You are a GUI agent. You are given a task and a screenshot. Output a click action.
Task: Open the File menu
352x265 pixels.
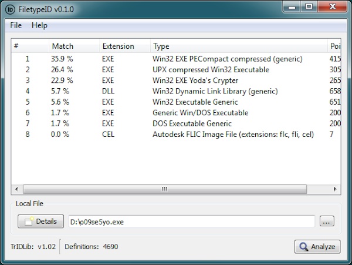(x=16, y=25)
